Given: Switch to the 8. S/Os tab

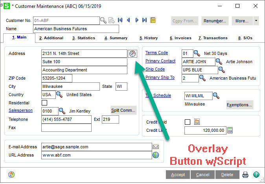Looking at the screenshot, I should 245,38.
